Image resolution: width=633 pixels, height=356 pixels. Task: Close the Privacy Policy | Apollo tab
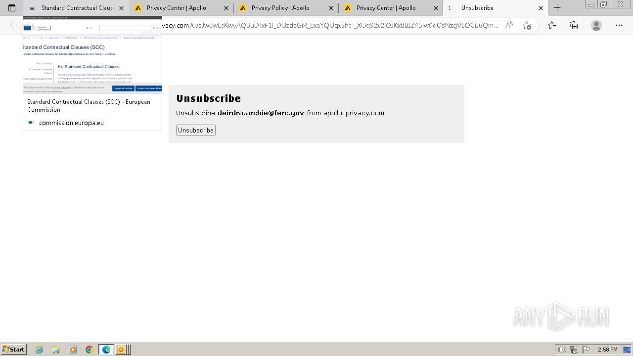[x=331, y=8]
